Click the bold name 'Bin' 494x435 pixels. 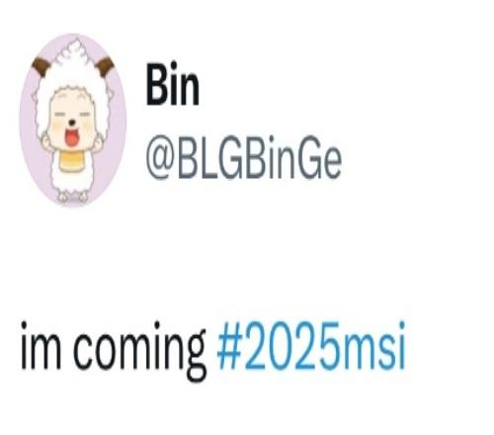click(x=173, y=84)
